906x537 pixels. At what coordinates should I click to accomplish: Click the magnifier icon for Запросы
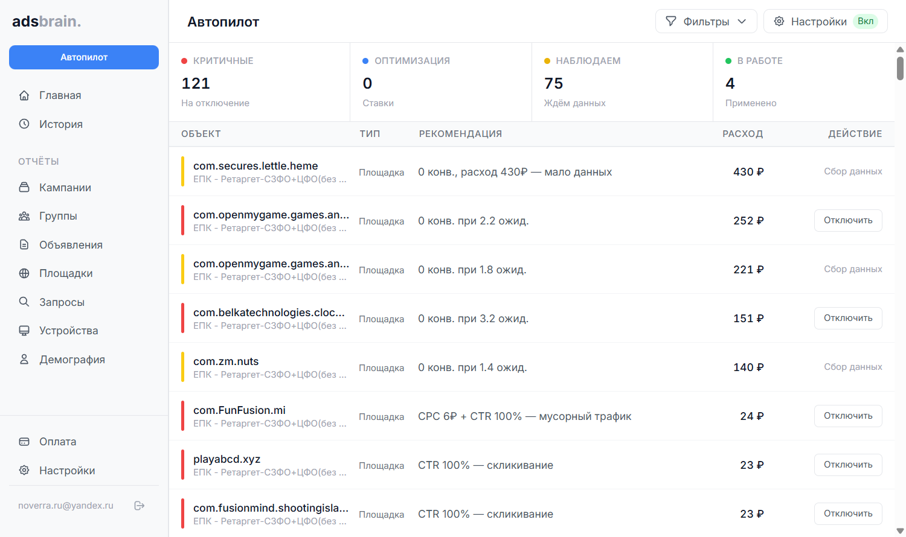coord(24,302)
